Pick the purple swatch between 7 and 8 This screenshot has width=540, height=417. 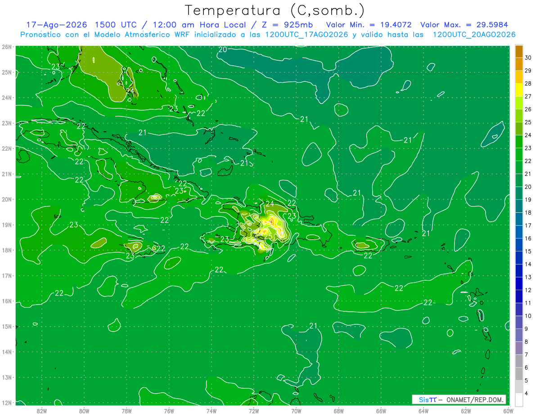point(519,348)
